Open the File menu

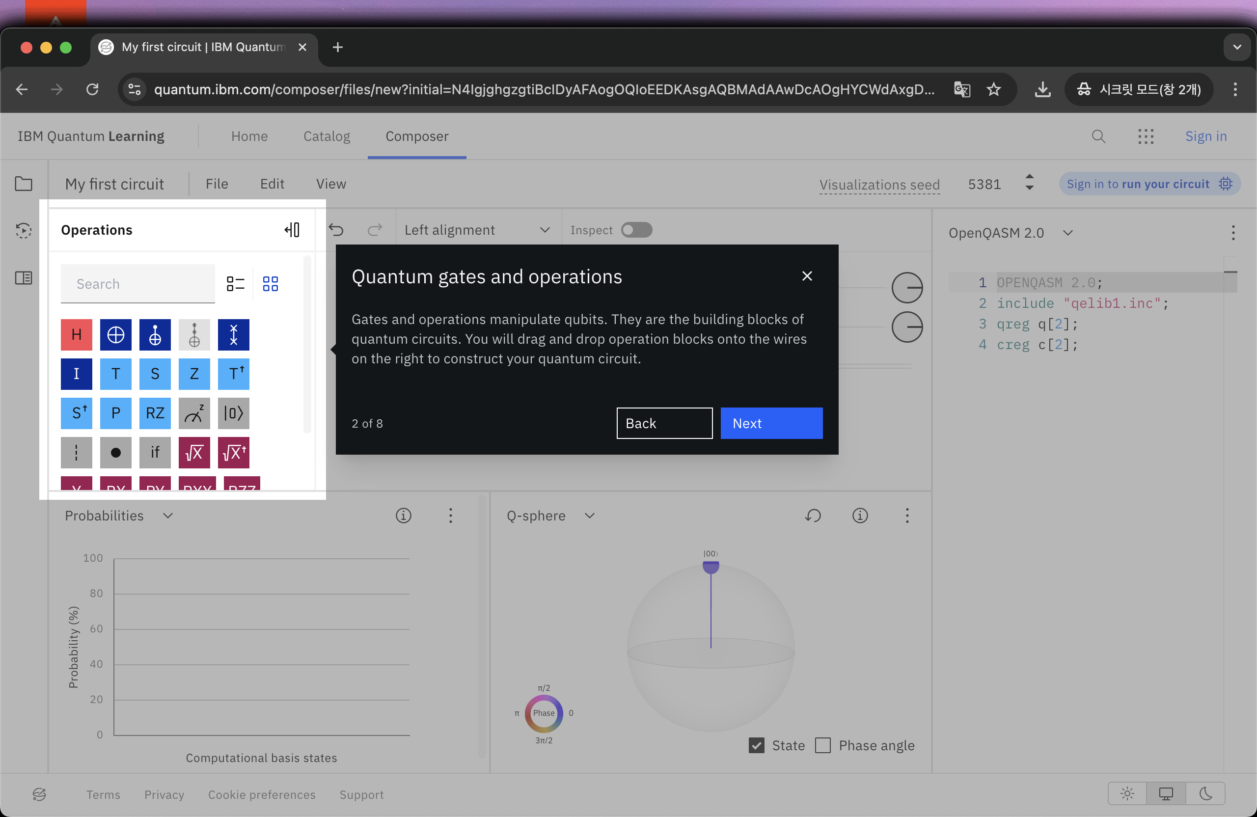pyautogui.click(x=217, y=184)
